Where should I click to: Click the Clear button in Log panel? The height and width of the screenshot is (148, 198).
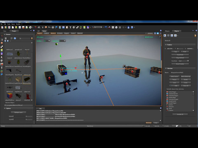tap(156, 123)
